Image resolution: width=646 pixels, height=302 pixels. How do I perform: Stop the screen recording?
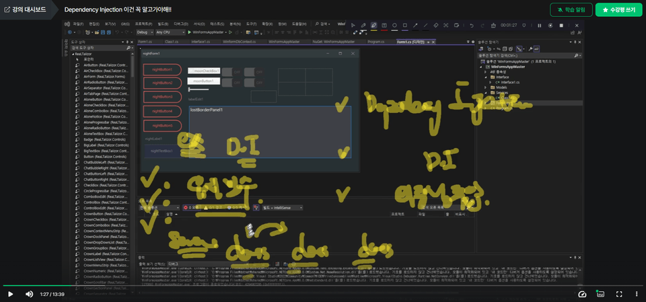561,25
